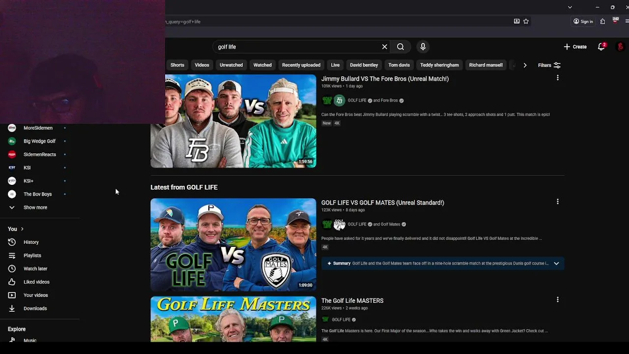The height and width of the screenshot is (354, 629).
Task: Play Jimmy Bullard vs Fore Bros thumbnail
Action: (233, 121)
